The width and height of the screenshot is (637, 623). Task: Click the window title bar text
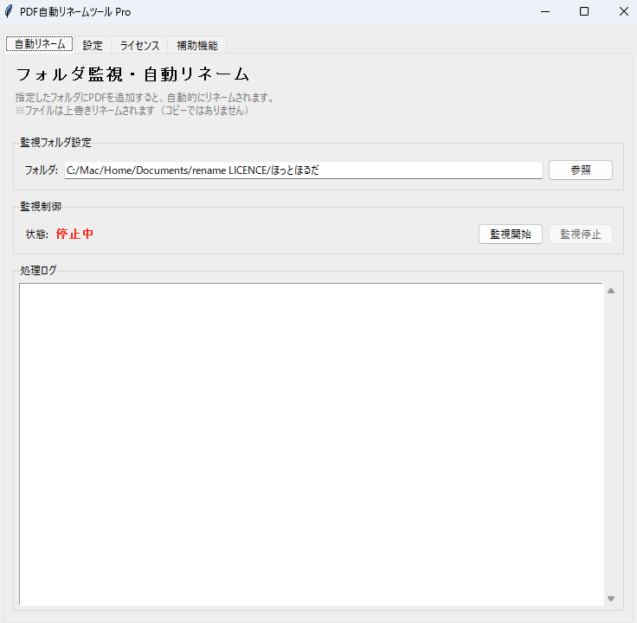(75, 12)
